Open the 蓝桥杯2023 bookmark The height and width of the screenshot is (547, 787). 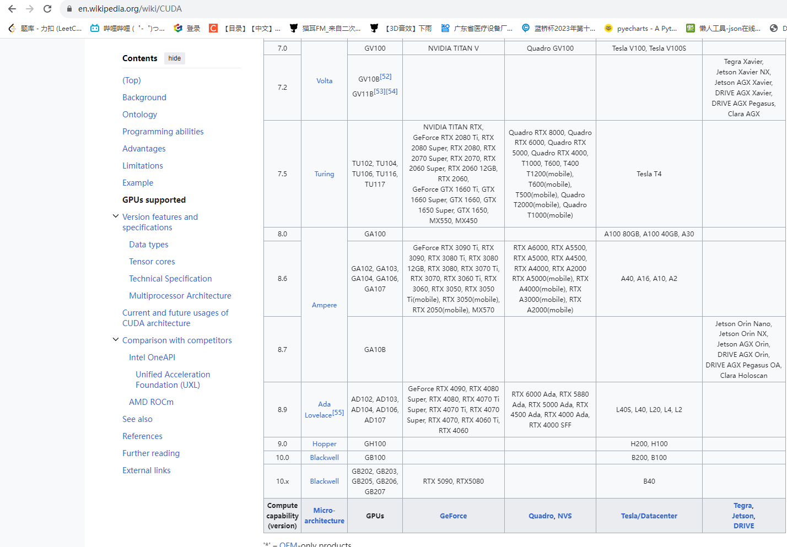point(559,28)
